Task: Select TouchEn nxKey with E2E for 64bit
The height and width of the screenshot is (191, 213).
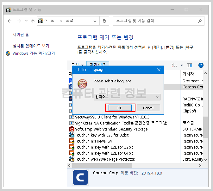Action: point(104,153)
